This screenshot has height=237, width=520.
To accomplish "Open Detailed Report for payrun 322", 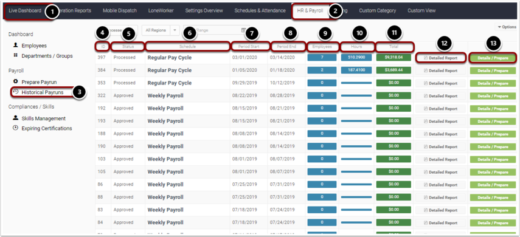I will click(x=440, y=96).
